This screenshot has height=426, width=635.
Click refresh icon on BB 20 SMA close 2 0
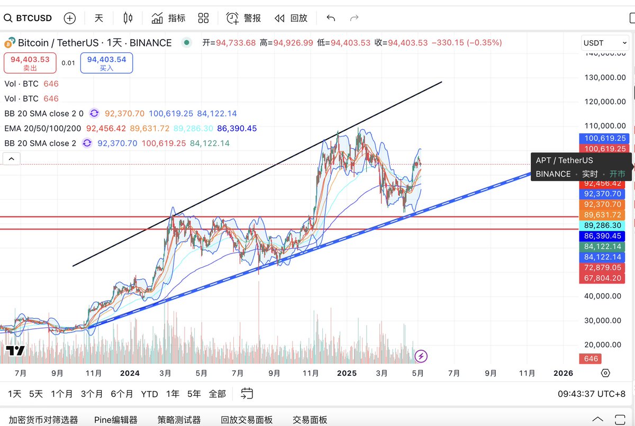pyautogui.click(x=94, y=113)
